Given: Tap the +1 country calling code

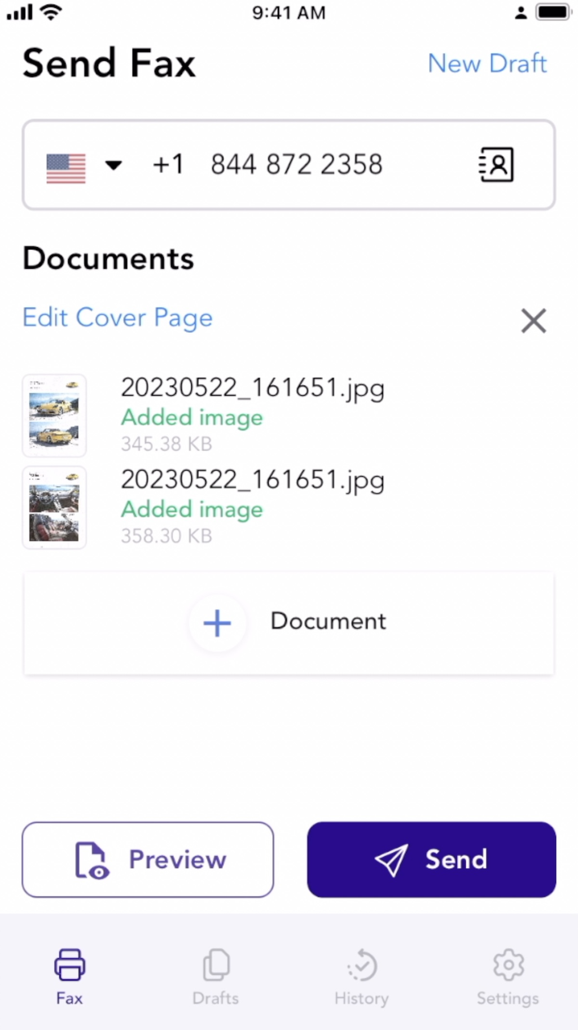Looking at the screenshot, I should 168,165.
